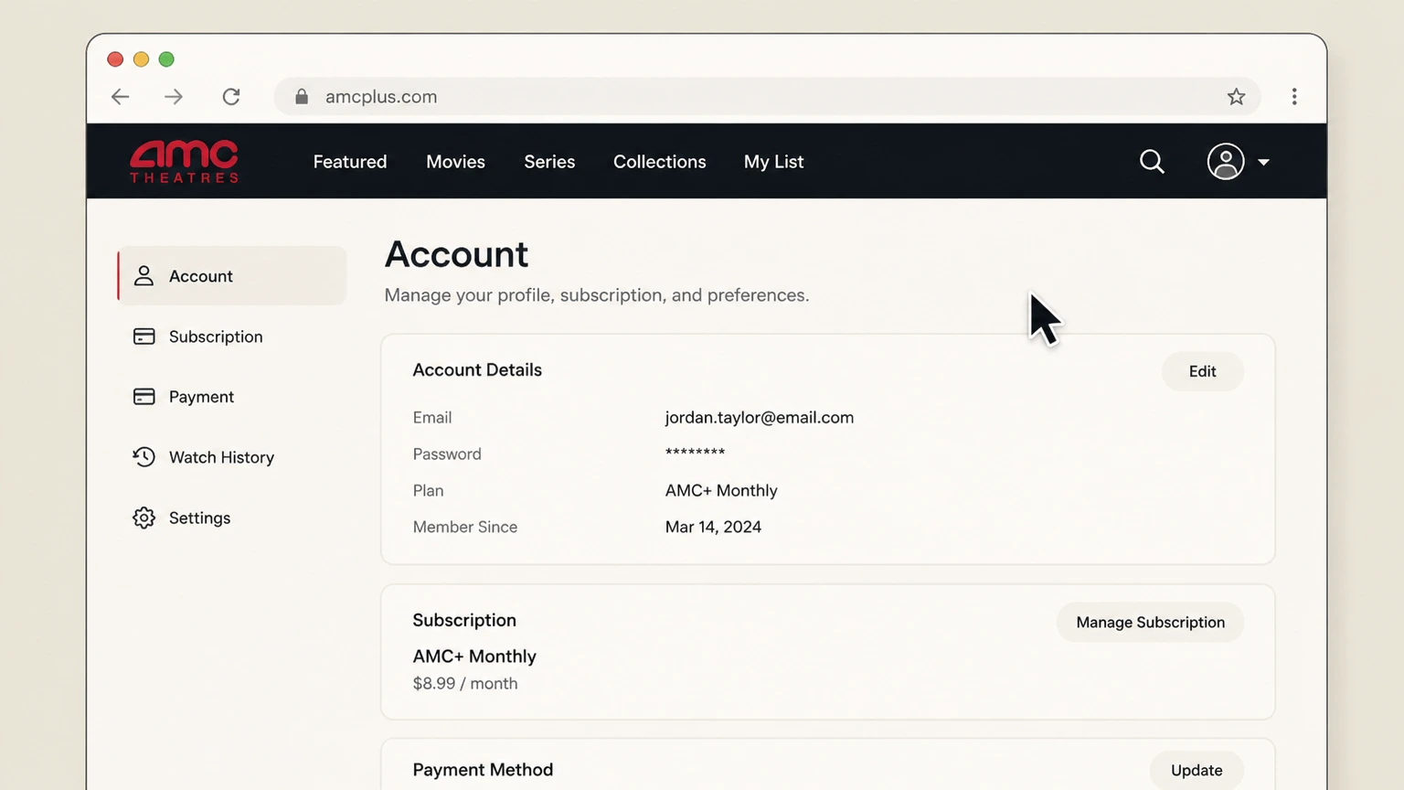The height and width of the screenshot is (790, 1404).
Task: Reload the page with the refresh icon
Action: coord(231,97)
